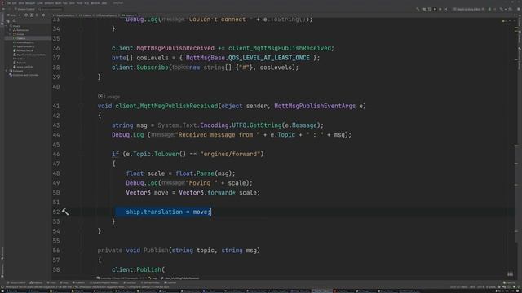
Task: Select the highlighted file in solution tree
Action: [x=28, y=38]
